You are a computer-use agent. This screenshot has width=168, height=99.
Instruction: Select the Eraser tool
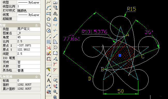[49, 53]
